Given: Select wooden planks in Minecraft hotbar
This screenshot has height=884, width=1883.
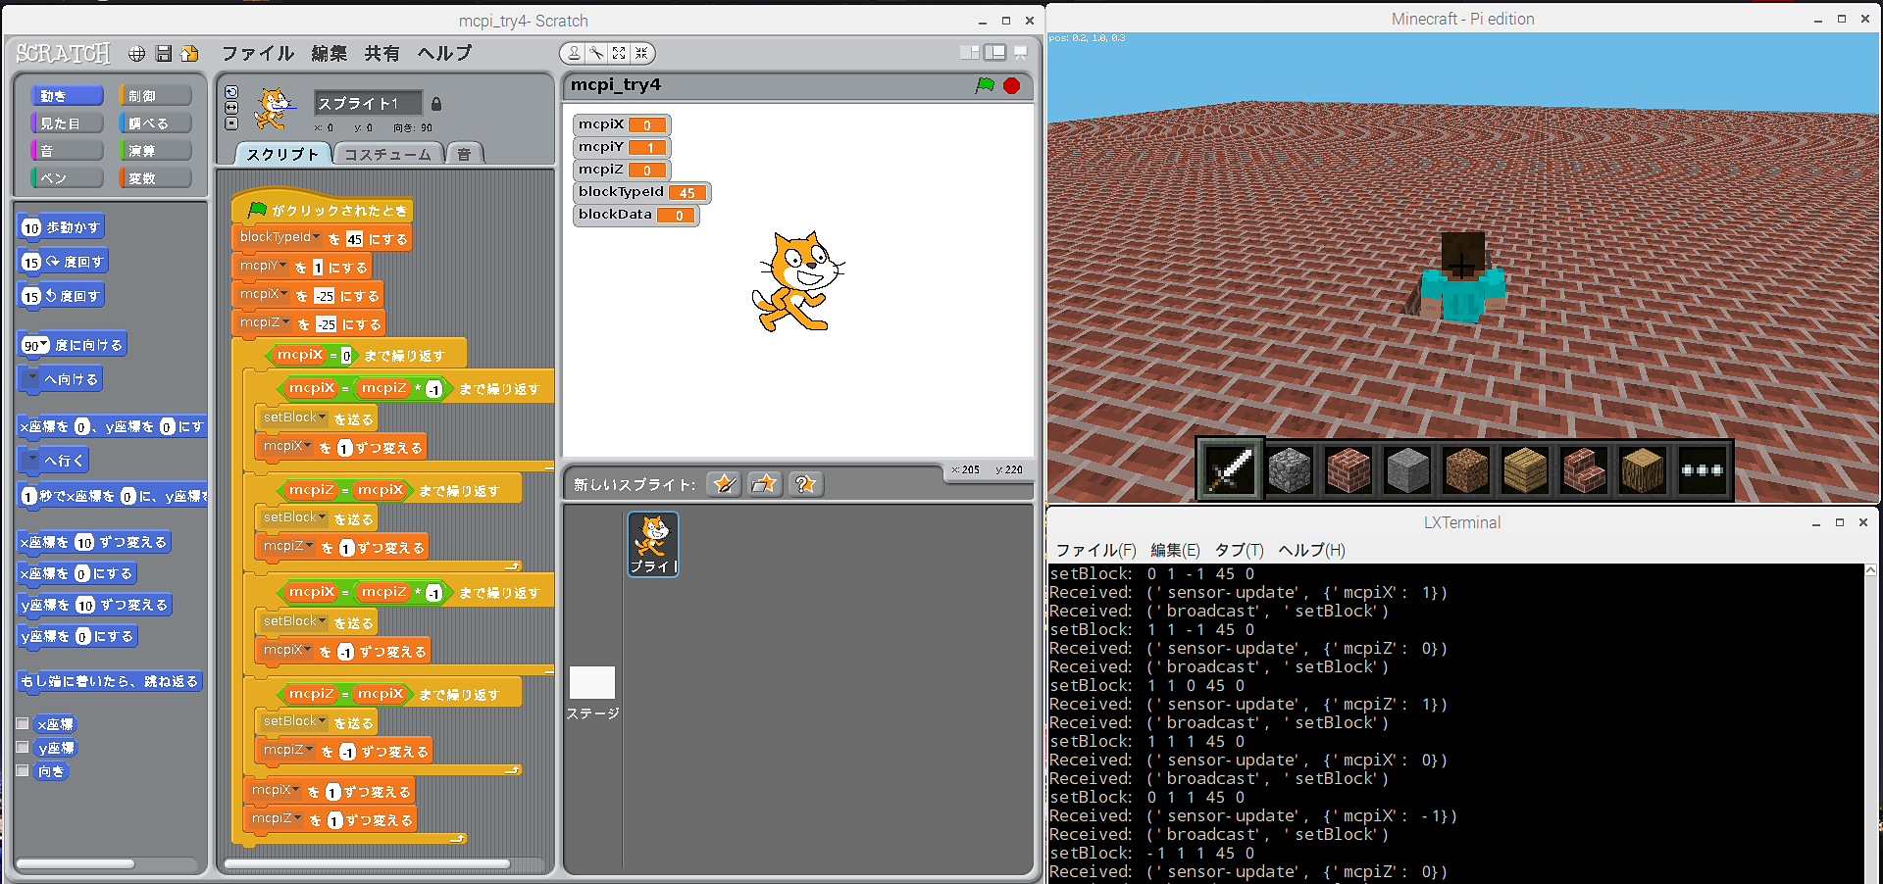Looking at the screenshot, I should (x=1525, y=469).
